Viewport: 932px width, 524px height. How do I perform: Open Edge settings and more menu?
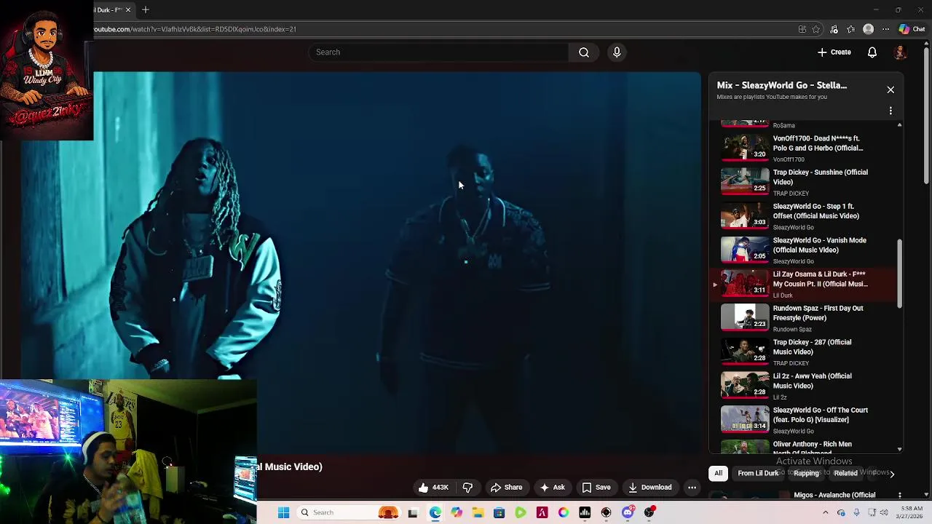[885, 29]
